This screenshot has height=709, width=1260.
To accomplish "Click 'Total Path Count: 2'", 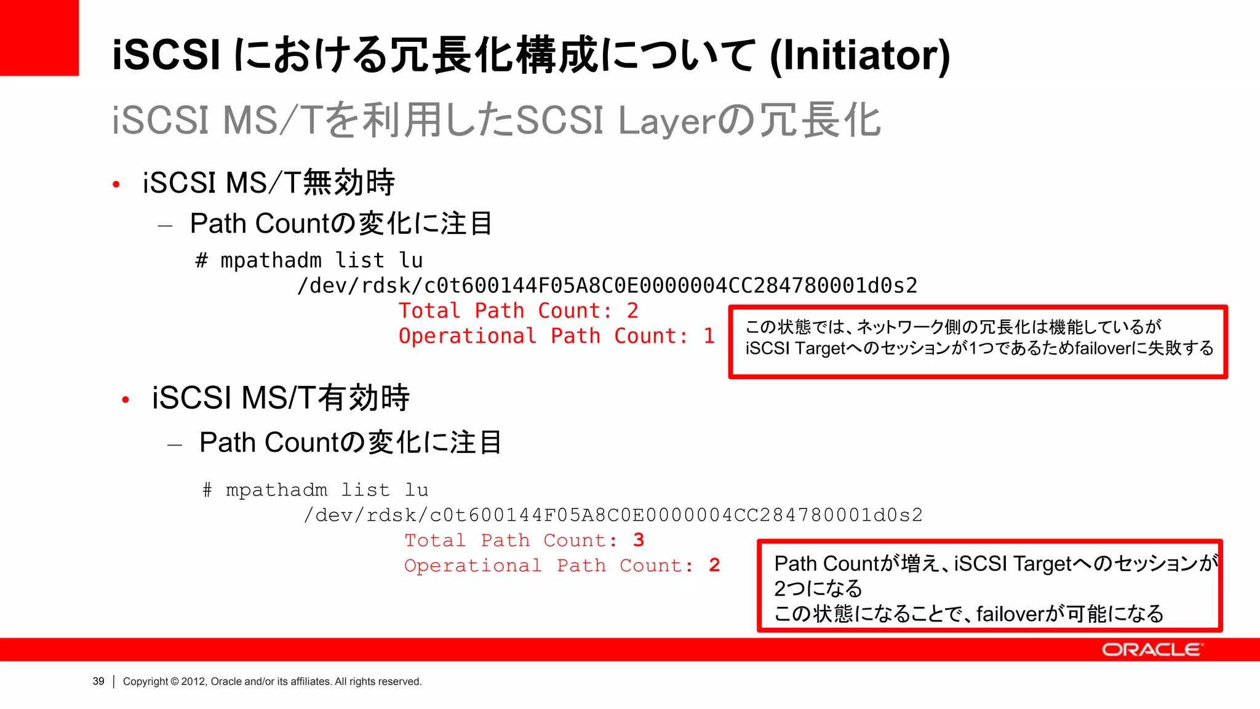I will 519,311.
